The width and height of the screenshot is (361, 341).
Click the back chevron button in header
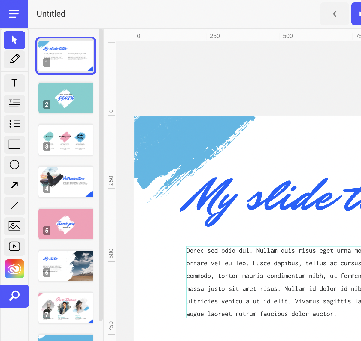335,14
